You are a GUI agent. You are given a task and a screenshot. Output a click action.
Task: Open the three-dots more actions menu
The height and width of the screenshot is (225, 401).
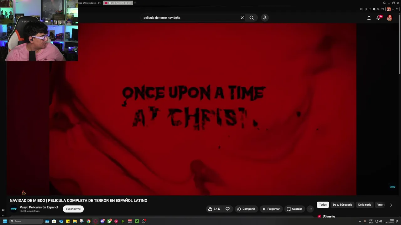pyautogui.click(x=310, y=209)
